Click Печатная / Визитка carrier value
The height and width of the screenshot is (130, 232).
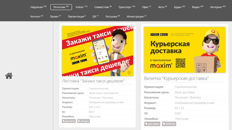188,97
